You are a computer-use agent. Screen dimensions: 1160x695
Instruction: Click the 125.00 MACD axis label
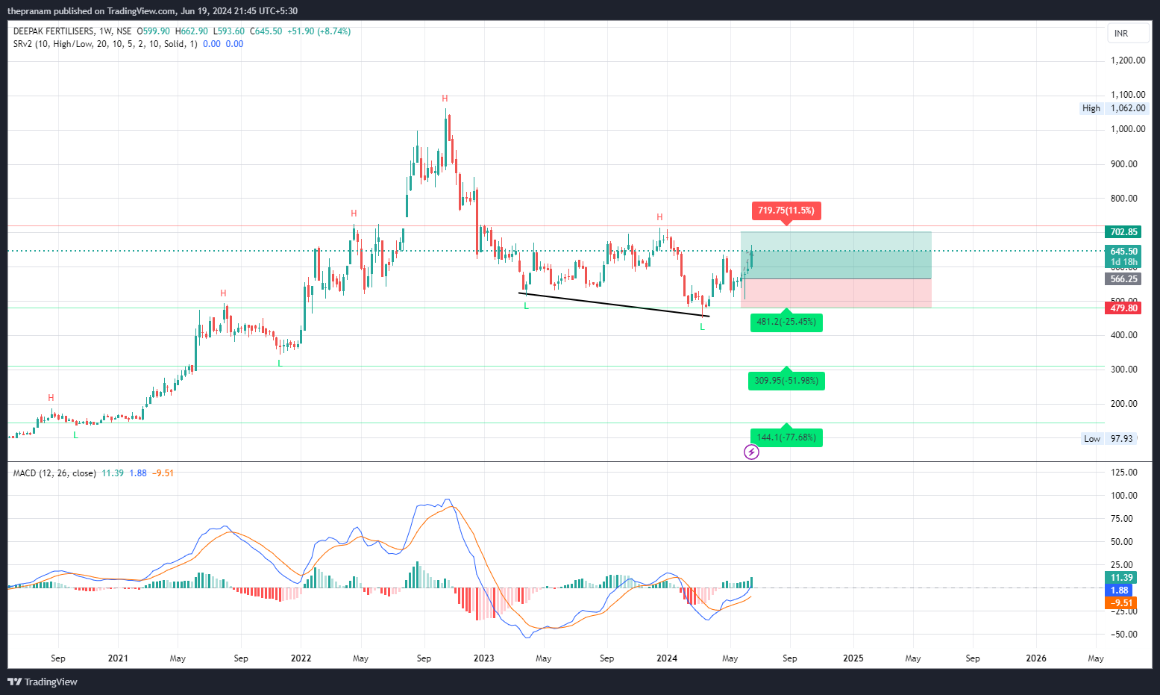coord(1124,473)
